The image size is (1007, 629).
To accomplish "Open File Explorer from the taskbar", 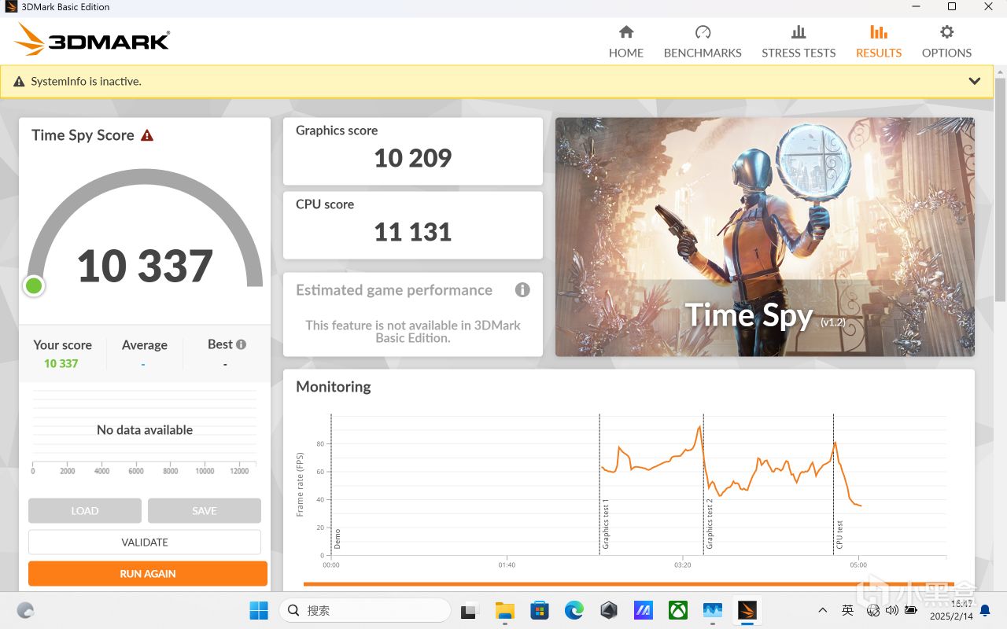I will click(504, 610).
